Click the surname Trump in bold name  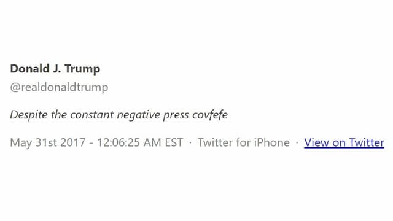(x=82, y=69)
